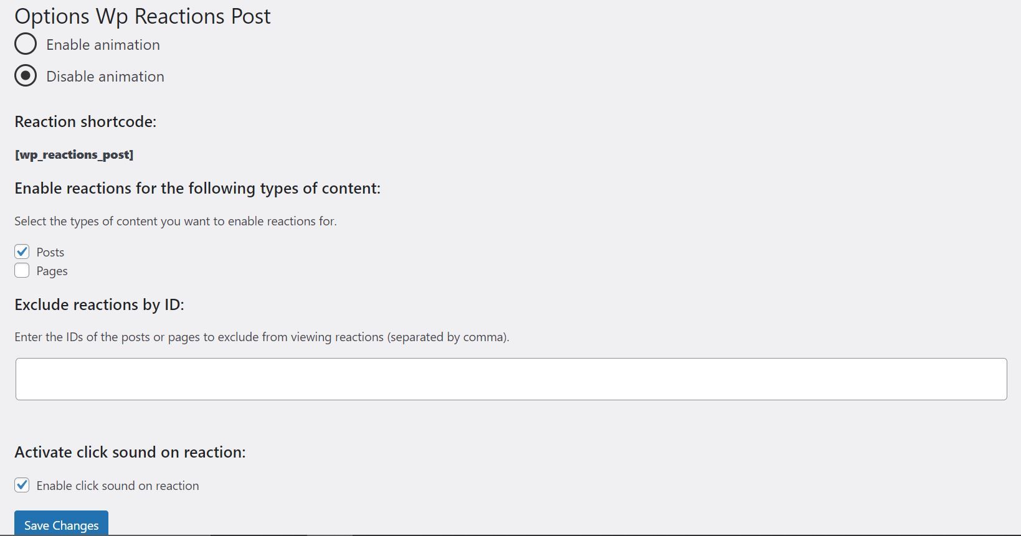Image resolution: width=1021 pixels, height=536 pixels.
Task: Click the "Enable animation" label text
Action: coord(103,45)
